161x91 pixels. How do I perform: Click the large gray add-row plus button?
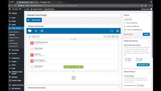pos(73,78)
